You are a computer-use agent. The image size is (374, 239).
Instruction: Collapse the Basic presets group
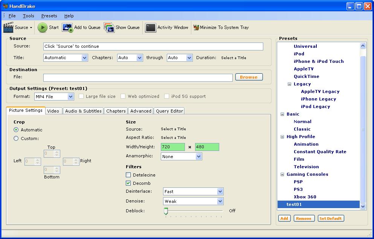[x=282, y=114]
